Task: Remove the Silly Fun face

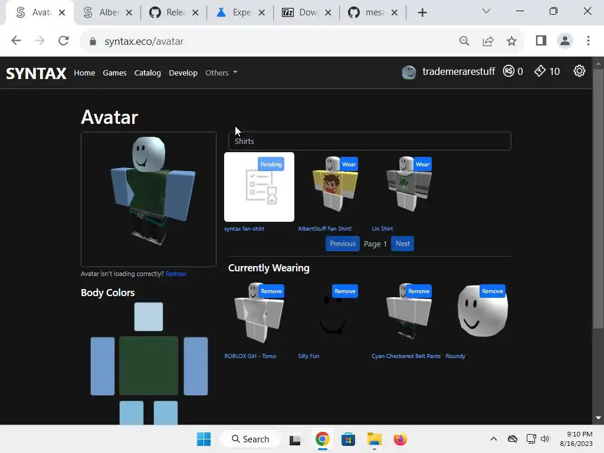Action: (344, 291)
